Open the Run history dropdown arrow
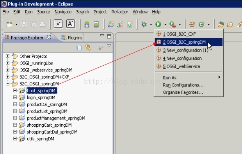The width and height of the screenshot is (242, 154). [165, 25]
